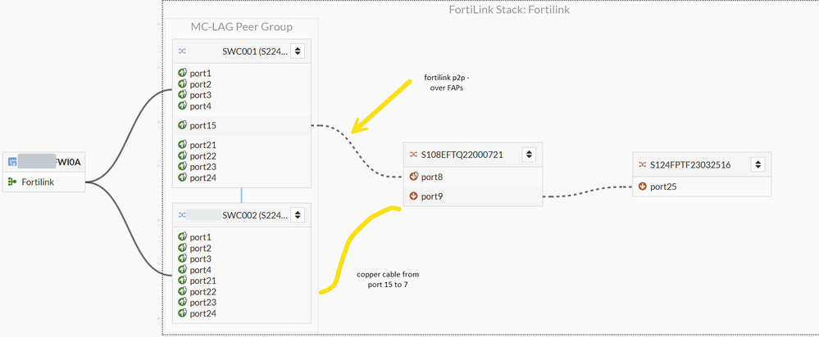
Task: Click the FortiGate device icon
Action: 12,163
